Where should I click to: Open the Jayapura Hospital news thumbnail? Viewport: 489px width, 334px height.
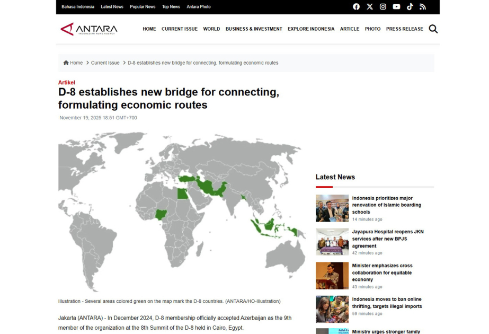(x=332, y=242)
